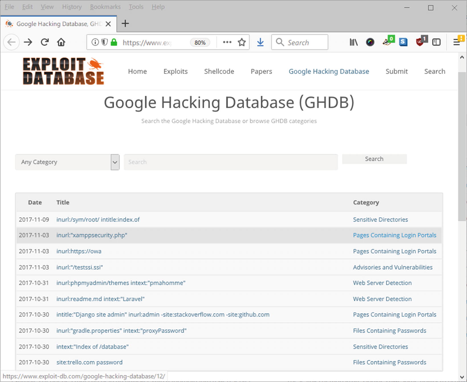This screenshot has width=467, height=382.
Task: Open the View menu
Action: pos(47,7)
